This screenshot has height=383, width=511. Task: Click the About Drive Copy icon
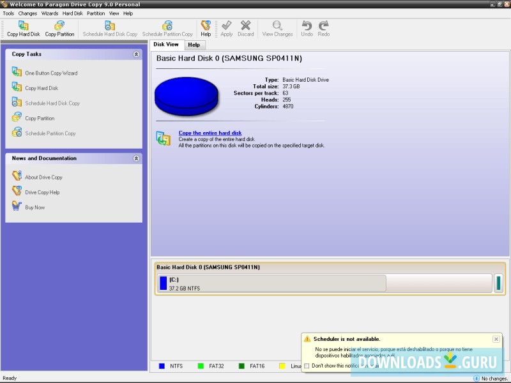pos(17,176)
